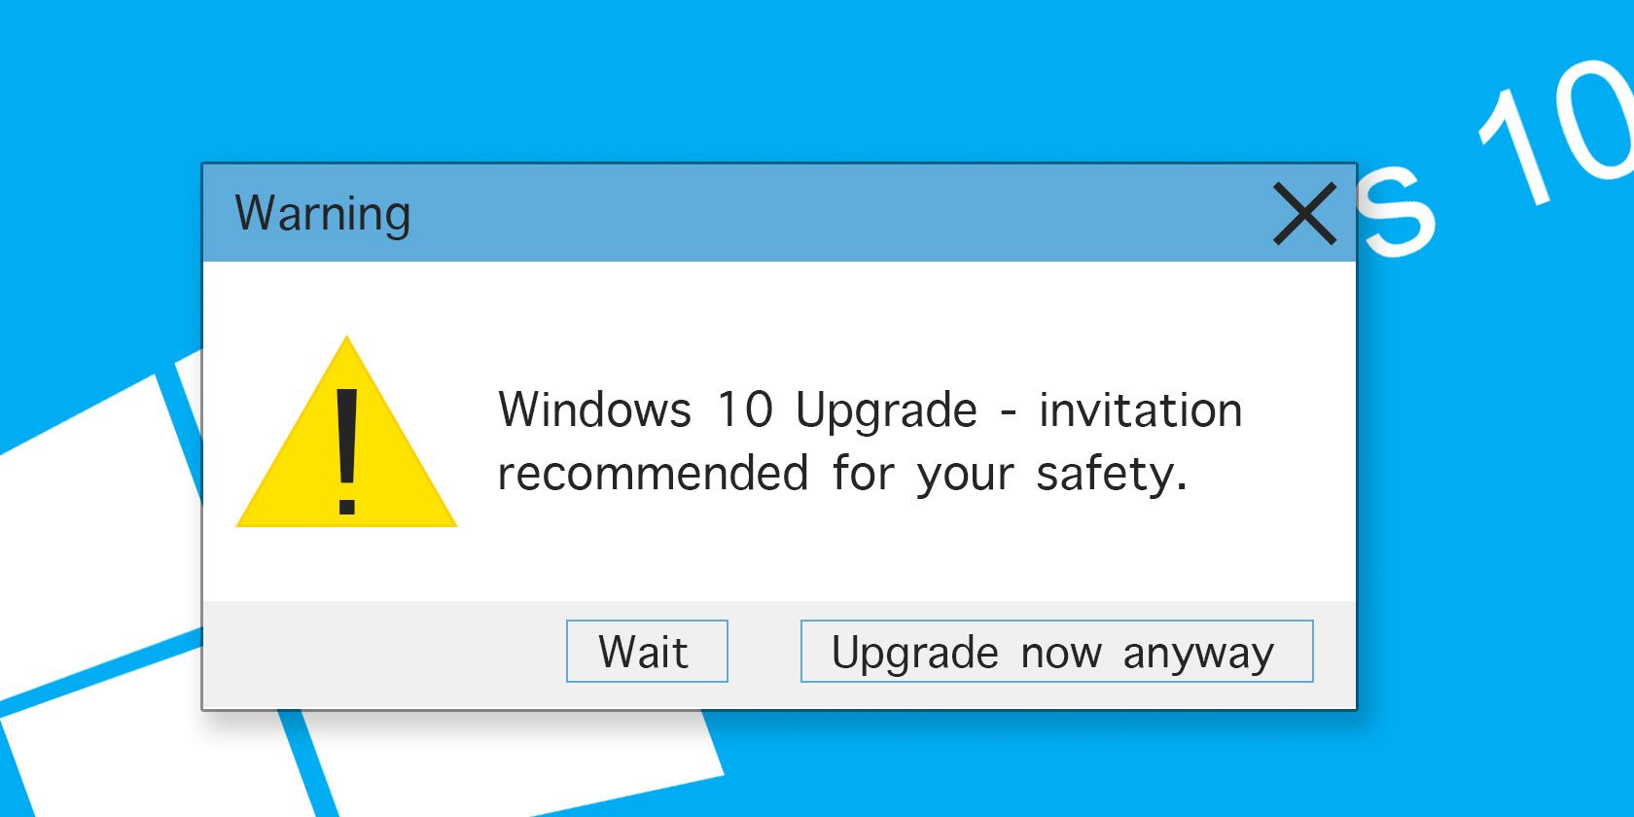Click the blue background below the dialog's right side
The width and height of the screenshot is (1634, 817).
[x=1167, y=768]
